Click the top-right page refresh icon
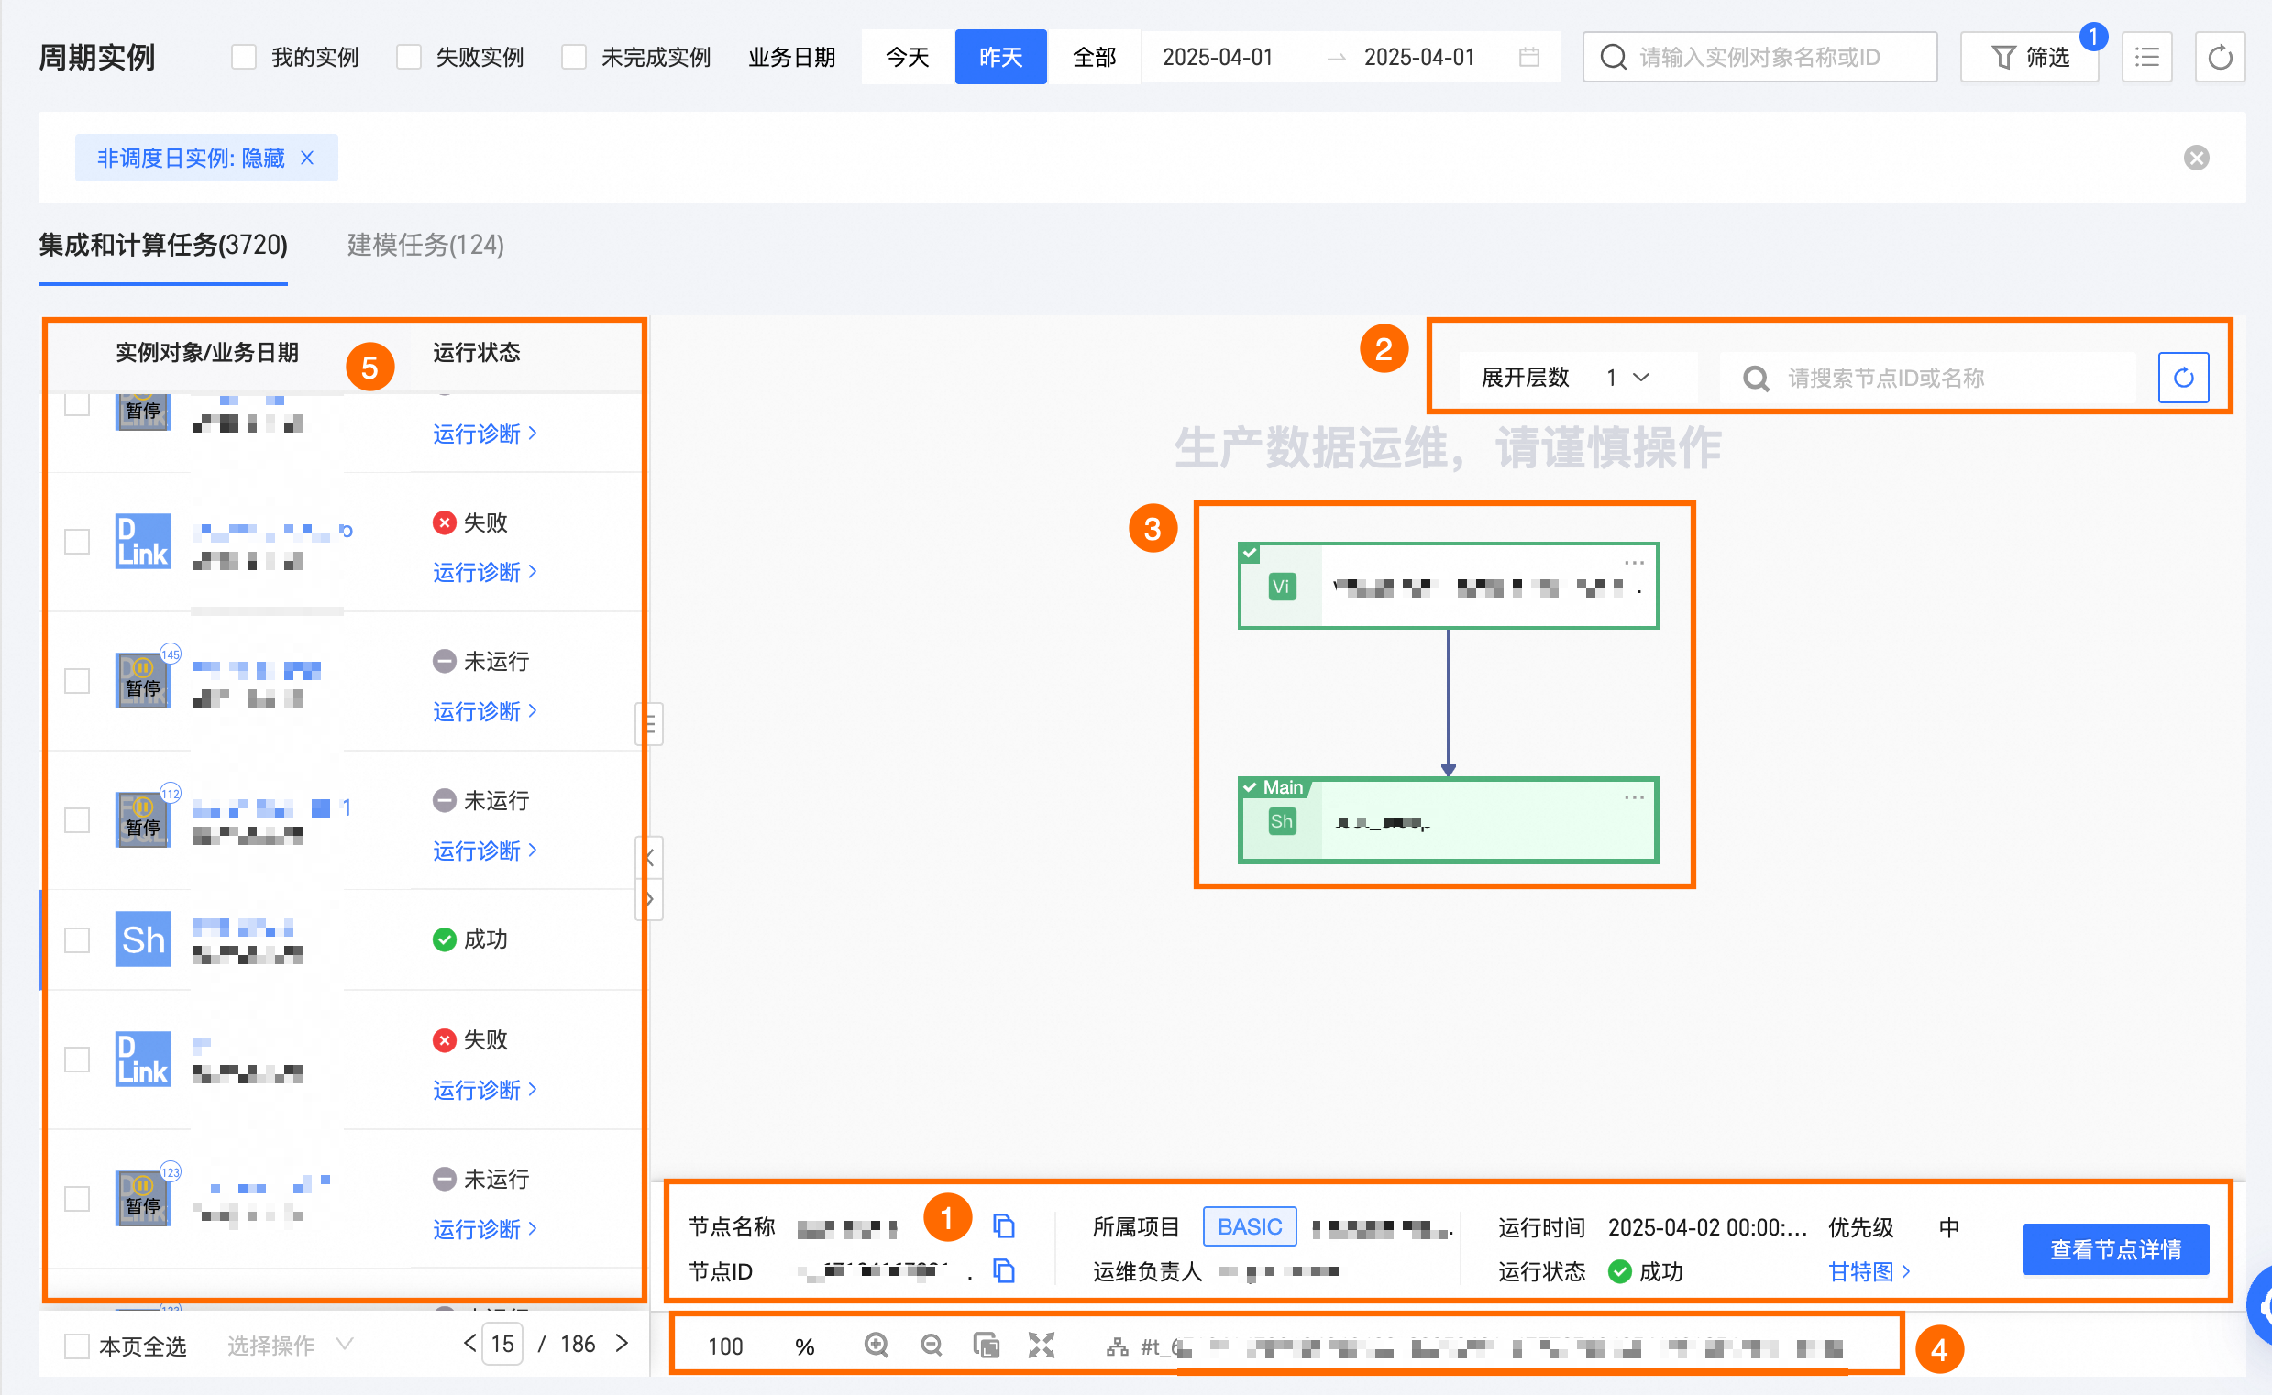The image size is (2272, 1395). [2220, 57]
